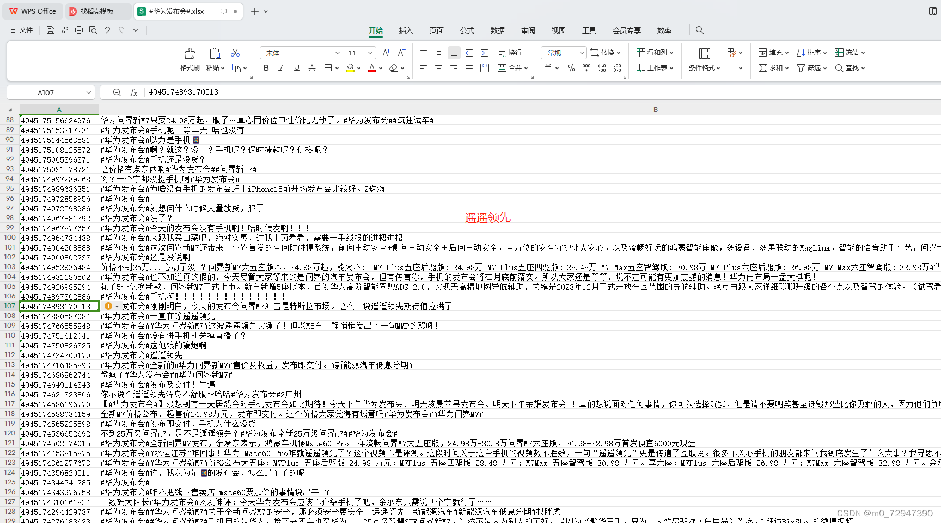Click the Print icon in quick toolbar

[x=79, y=30]
